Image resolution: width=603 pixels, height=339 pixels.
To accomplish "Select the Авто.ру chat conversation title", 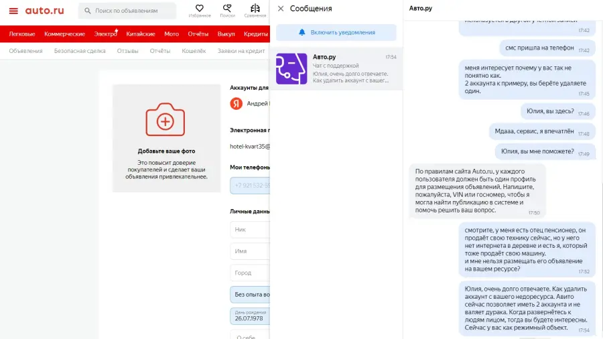I will (x=324, y=57).
